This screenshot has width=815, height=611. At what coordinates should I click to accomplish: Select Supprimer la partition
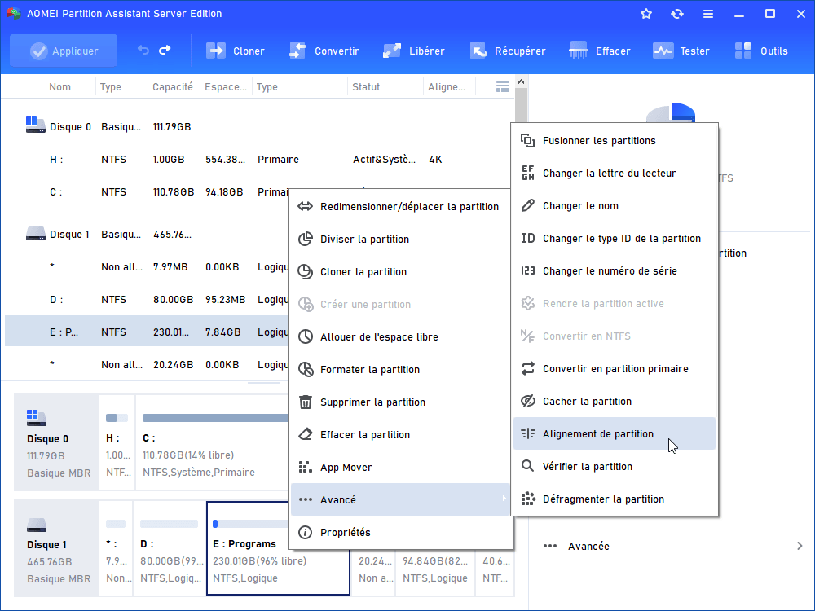(x=399, y=402)
